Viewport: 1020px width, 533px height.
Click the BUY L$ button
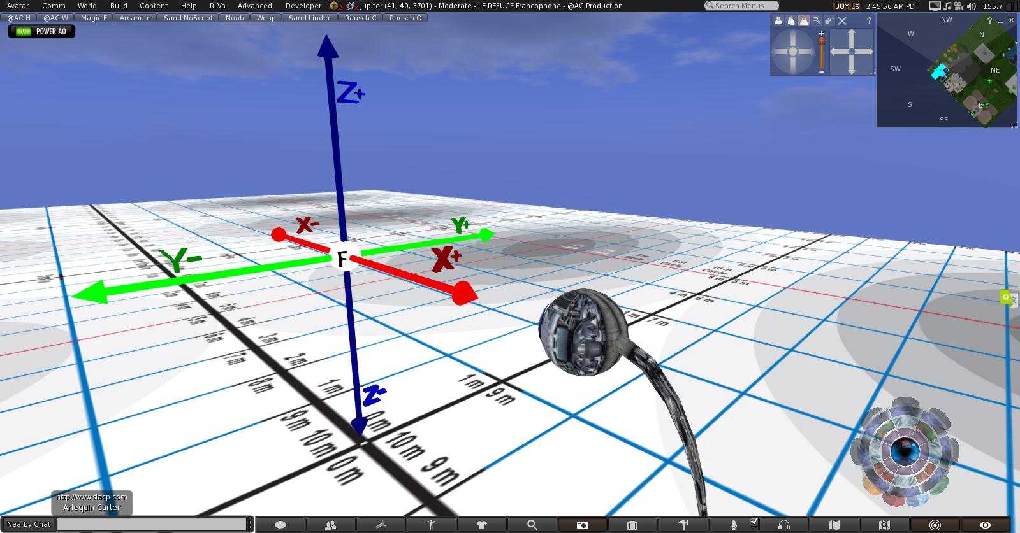847,6
